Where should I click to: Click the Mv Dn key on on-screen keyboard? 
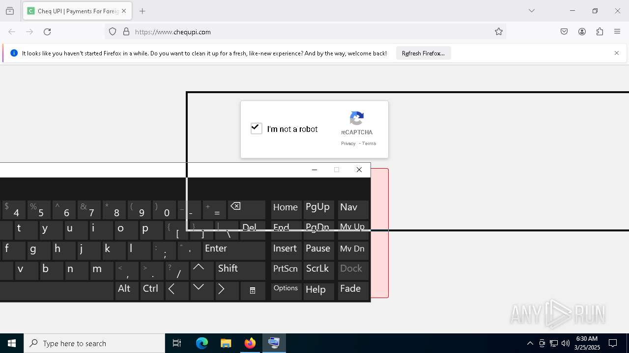pyautogui.click(x=353, y=250)
